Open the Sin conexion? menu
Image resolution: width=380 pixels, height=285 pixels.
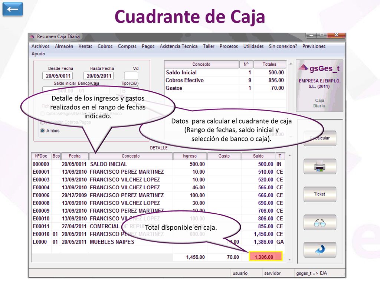coord(283,46)
